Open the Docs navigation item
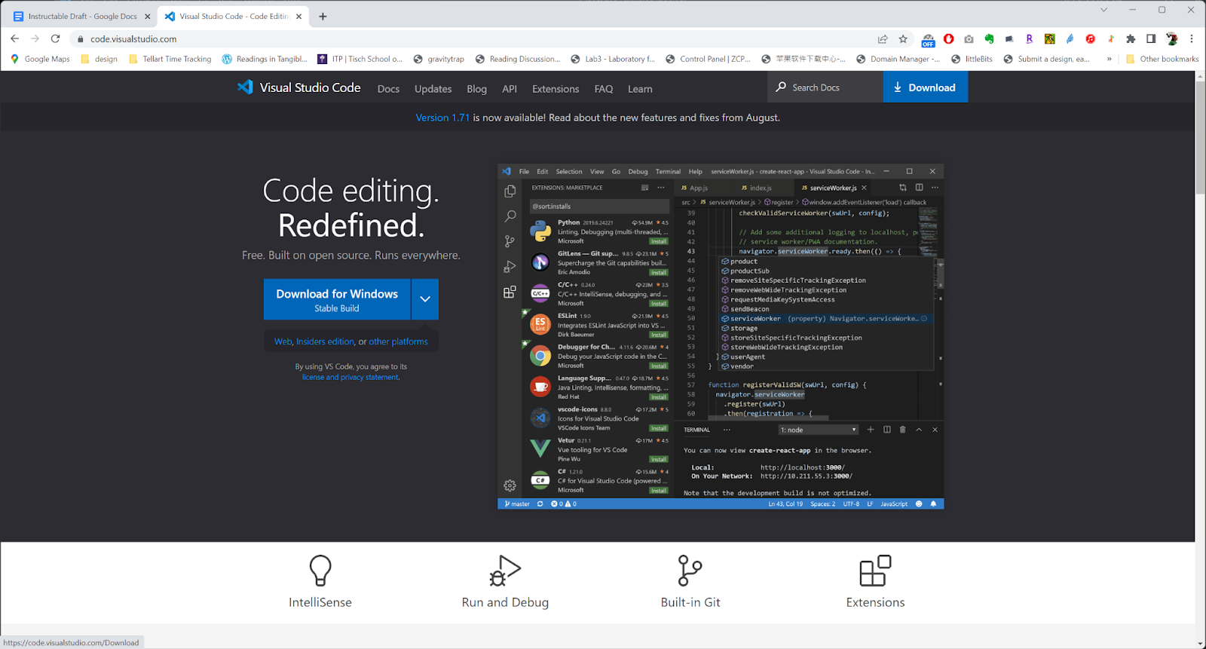Viewport: 1206px width, 649px height. 388,89
